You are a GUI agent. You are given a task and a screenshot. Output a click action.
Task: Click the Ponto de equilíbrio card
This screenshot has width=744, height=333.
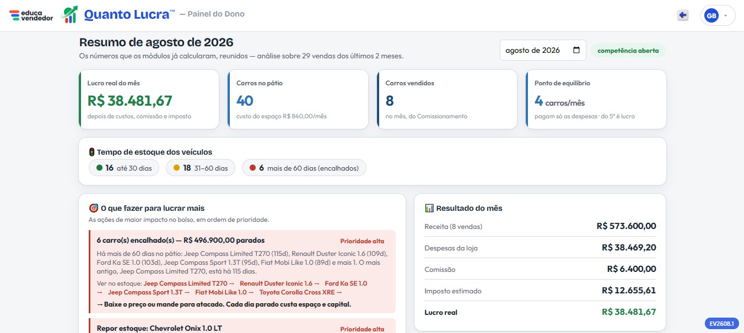click(x=596, y=100)
